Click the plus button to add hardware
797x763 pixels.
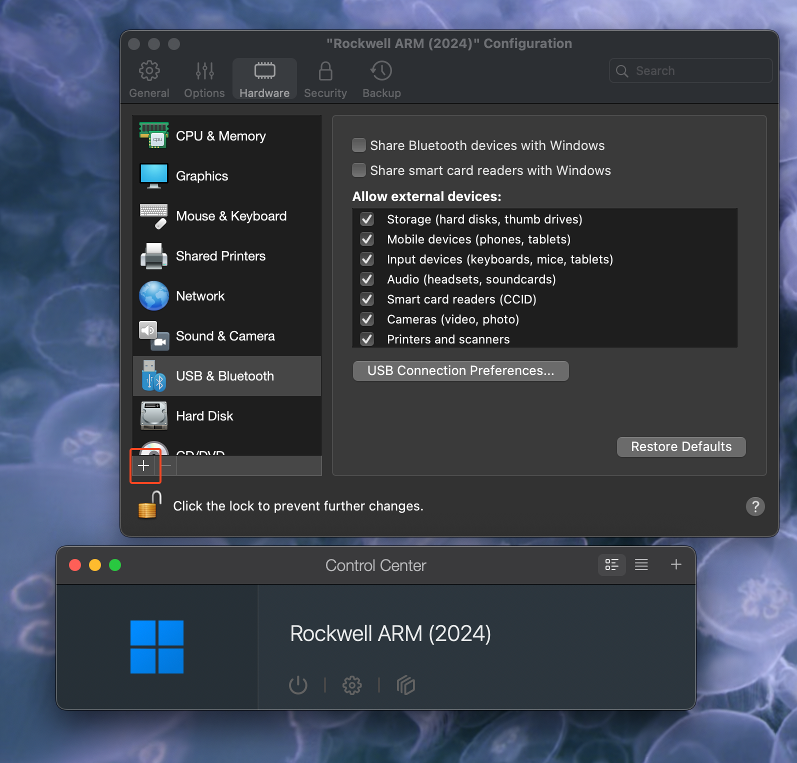point(143,465)
